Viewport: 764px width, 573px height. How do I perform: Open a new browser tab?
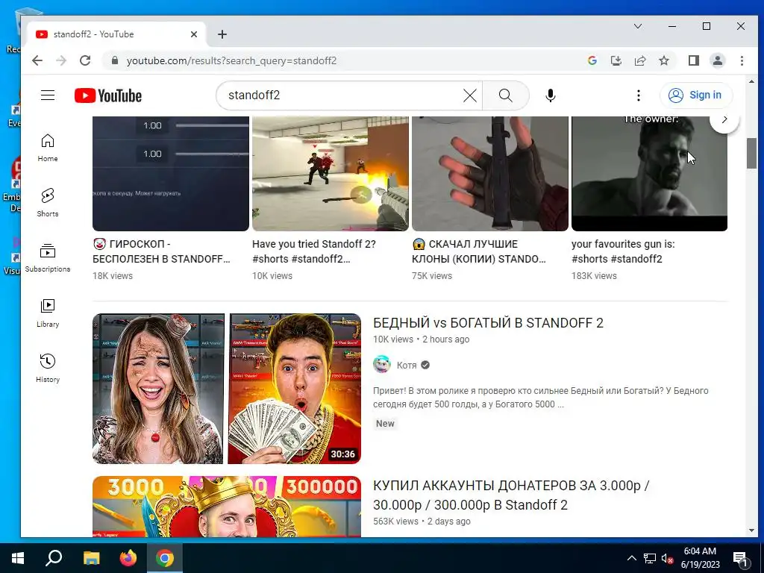(x=222, y=34)
